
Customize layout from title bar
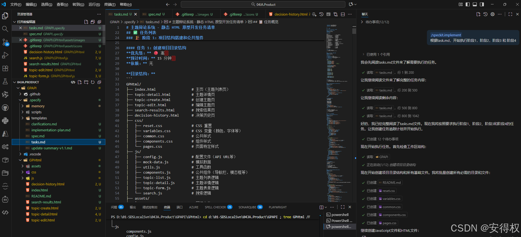[x=461, y=4]
